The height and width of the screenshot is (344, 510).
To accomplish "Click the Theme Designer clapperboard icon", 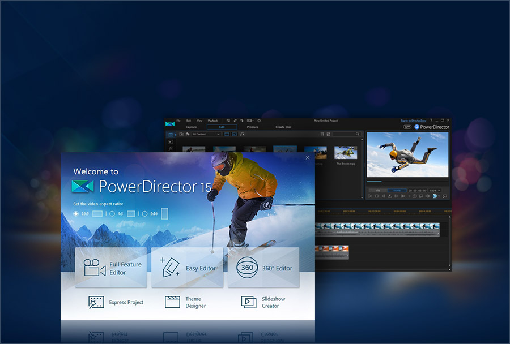I will [172, 302].
